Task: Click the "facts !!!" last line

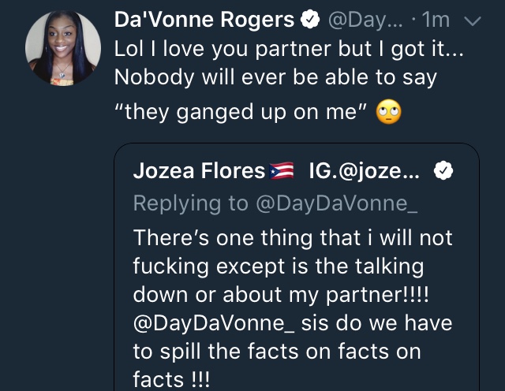Action: click(172, 379)
